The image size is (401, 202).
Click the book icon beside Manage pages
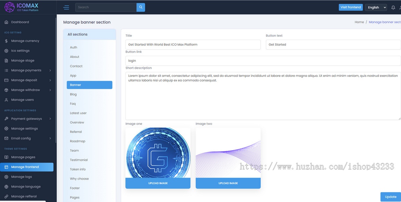click(6, 157)
